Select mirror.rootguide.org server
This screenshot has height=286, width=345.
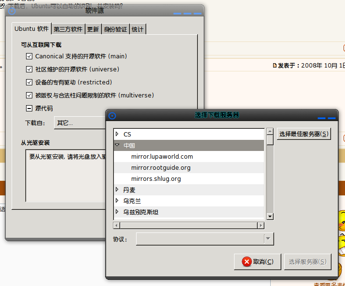click(x=161, y=168)
